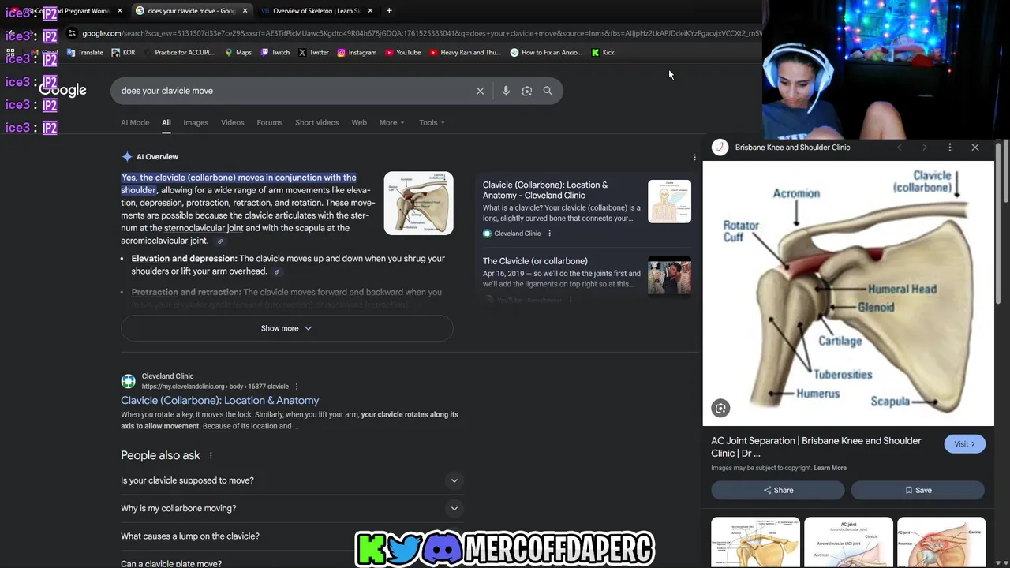Open the Twitch bookmark
Image resolution: width=1010 pixels, height=568 pixels.
click(275, 53)
